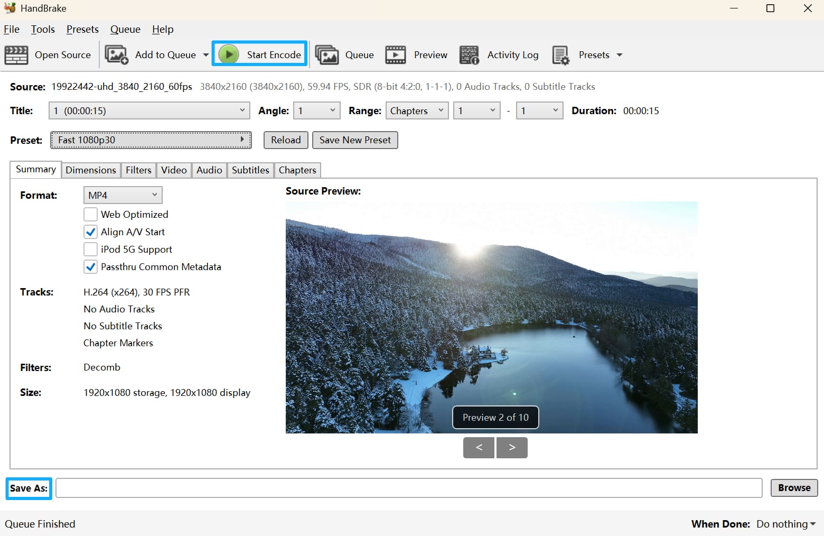
Task: Switch to the Video tab
Action: tap(174, 170)
